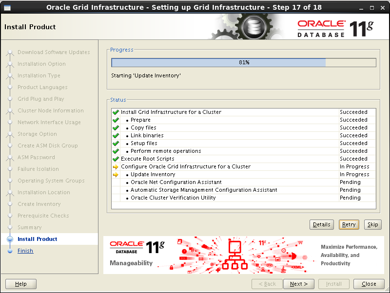Select Oracle Net Configuration Assistant row
The image size is (390, 293).
tap(176, 182)
